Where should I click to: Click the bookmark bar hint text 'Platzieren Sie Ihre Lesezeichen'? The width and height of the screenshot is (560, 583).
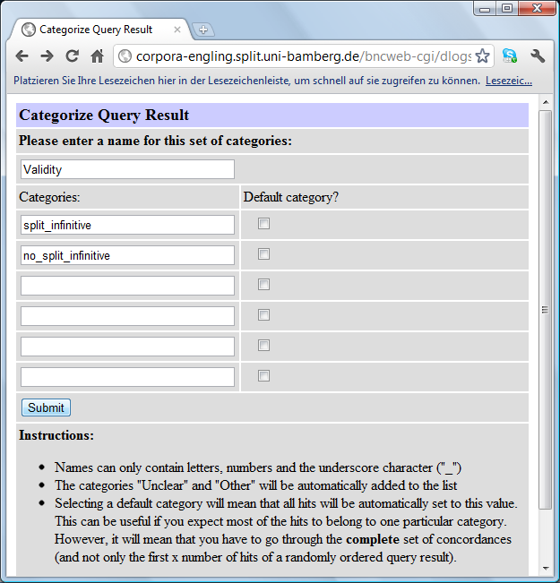pyautogui.click(x=246, y=81)
